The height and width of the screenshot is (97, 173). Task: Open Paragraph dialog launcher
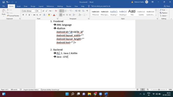coord(89,19)
